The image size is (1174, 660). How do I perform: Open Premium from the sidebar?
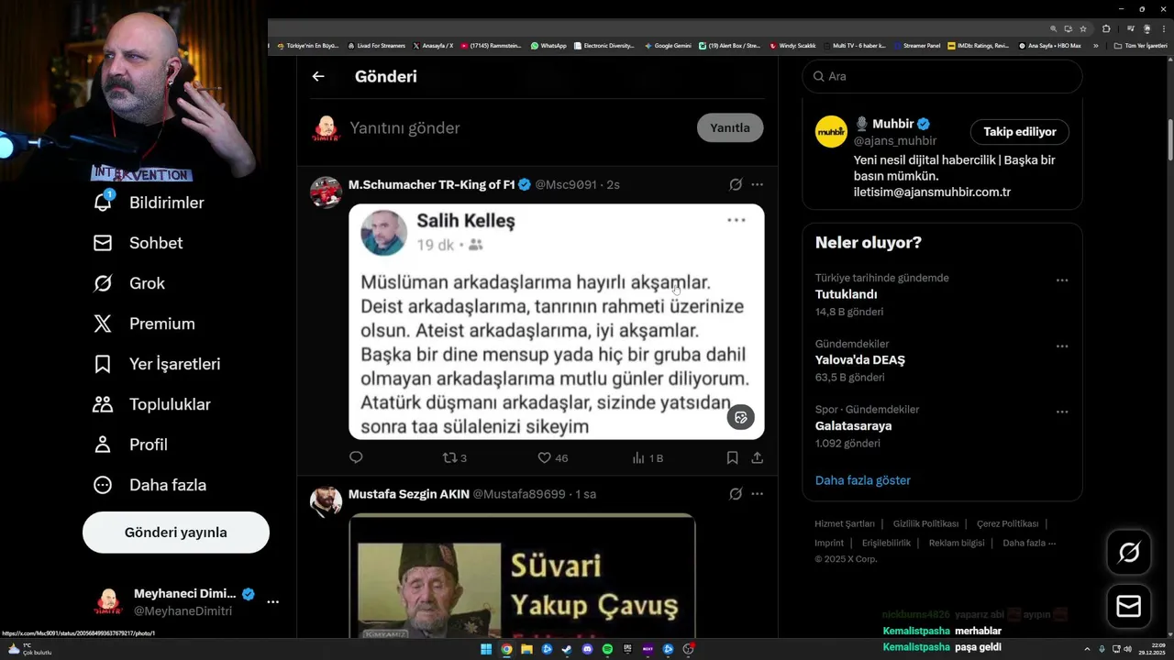pos(143,324)
